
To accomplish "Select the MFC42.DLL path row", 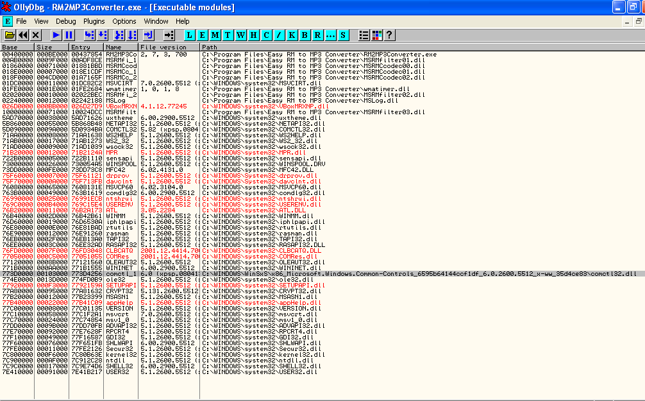I will (x=258, y=169).
